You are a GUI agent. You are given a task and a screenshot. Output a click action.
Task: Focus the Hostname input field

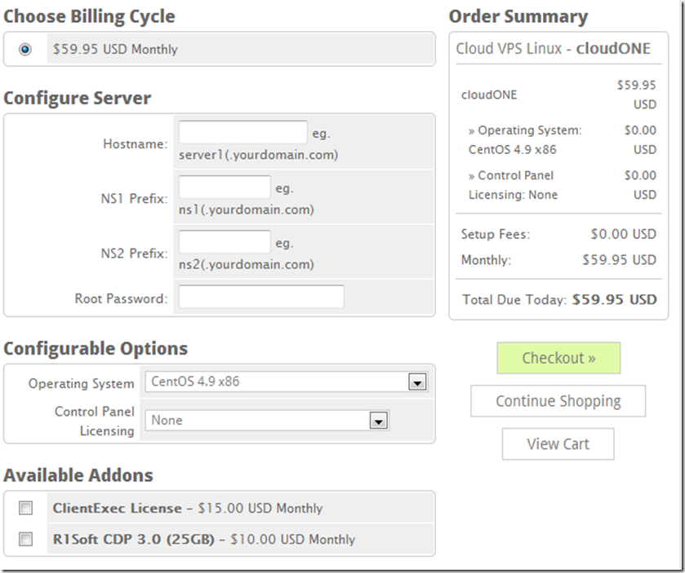point(243,132)
